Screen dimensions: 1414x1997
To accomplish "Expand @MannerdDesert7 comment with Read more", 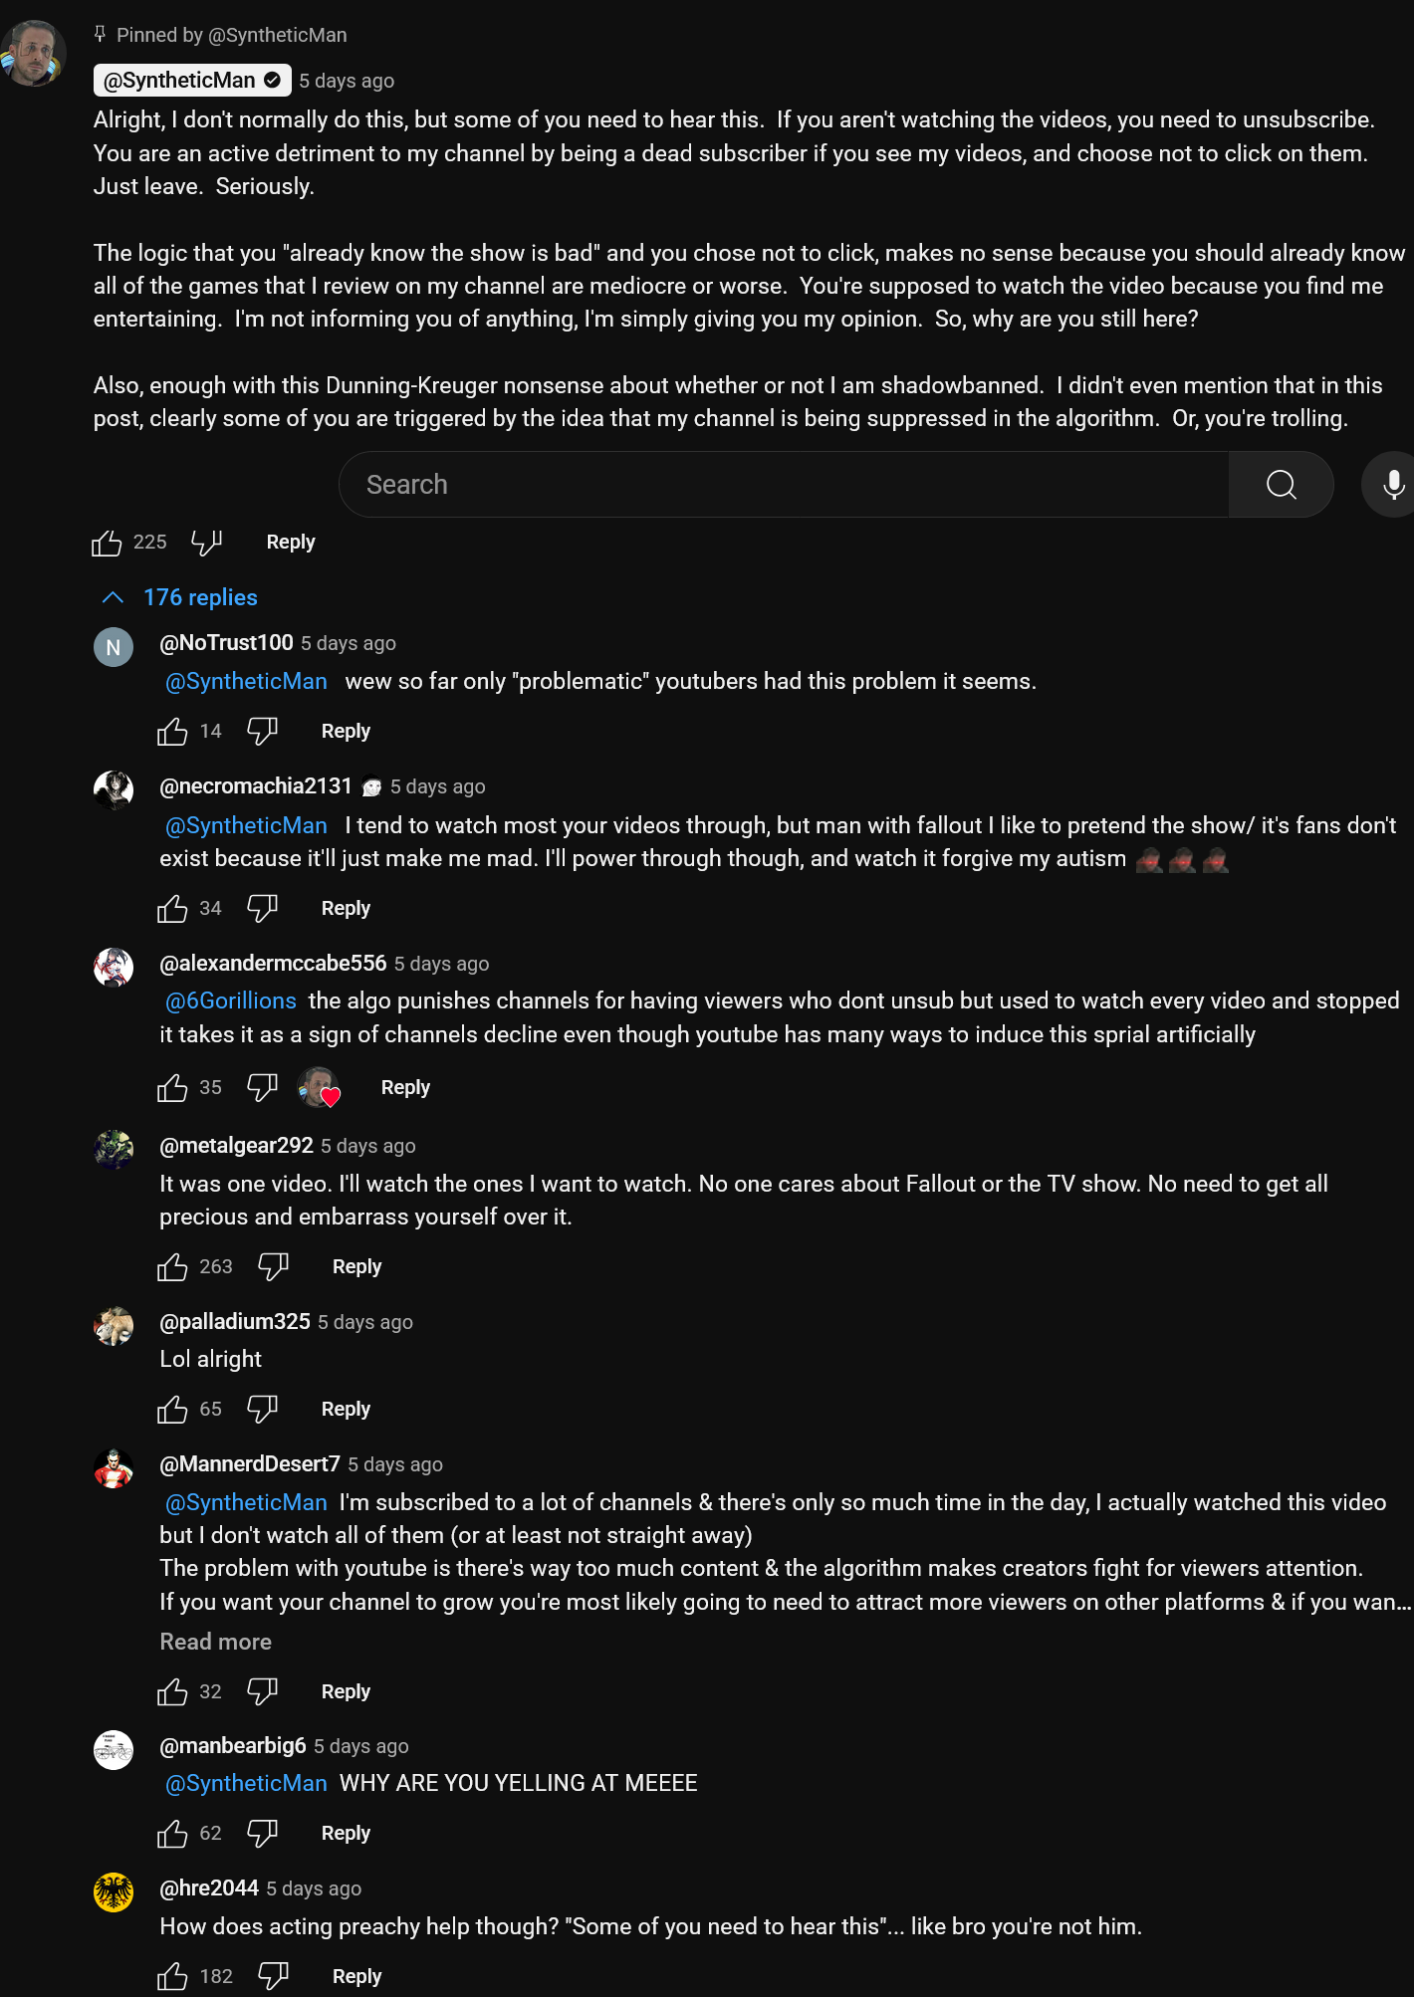I will point(216,1642).
